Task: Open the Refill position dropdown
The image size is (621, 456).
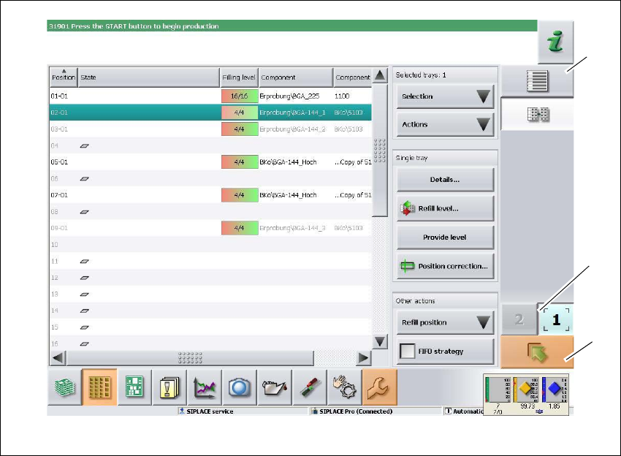Action: pyautogui.click(x=445, y=322)
